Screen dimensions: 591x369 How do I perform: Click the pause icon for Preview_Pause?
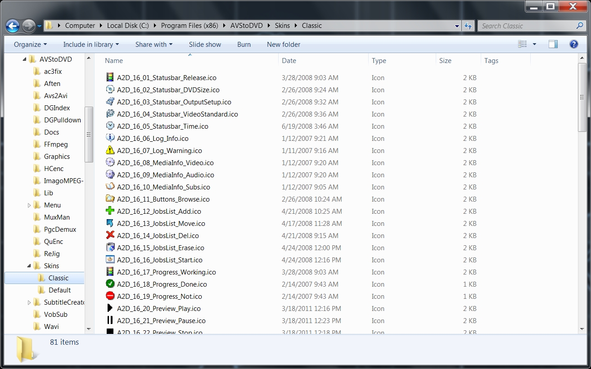(110, 320)
